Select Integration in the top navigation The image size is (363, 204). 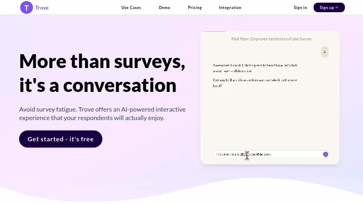pyautogui.click(x=230, y=7)
